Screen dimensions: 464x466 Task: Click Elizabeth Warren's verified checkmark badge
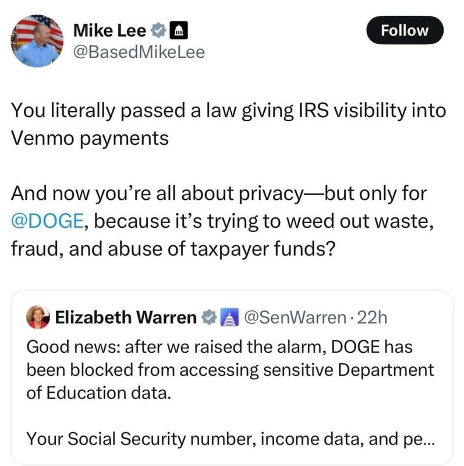pos(208,317)
